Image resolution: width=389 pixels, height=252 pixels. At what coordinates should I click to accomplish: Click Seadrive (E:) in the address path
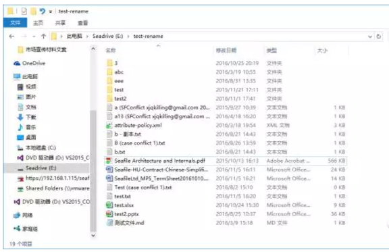[107, 36]
